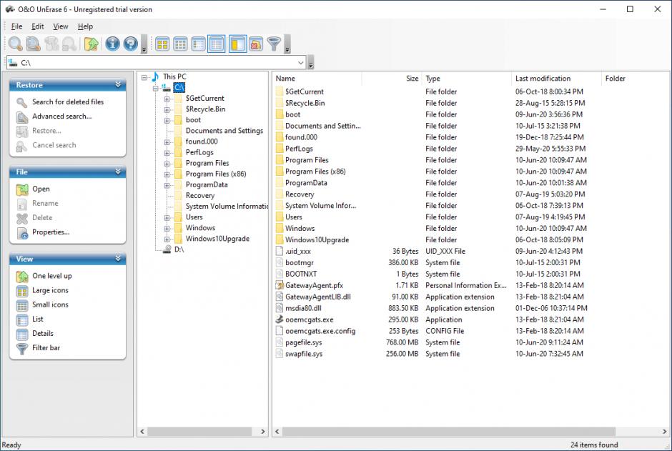Viewport: 672px width, 451px height.
Task: Click the file list horizontal scrollbar
Action: click(x=449, y=431)
